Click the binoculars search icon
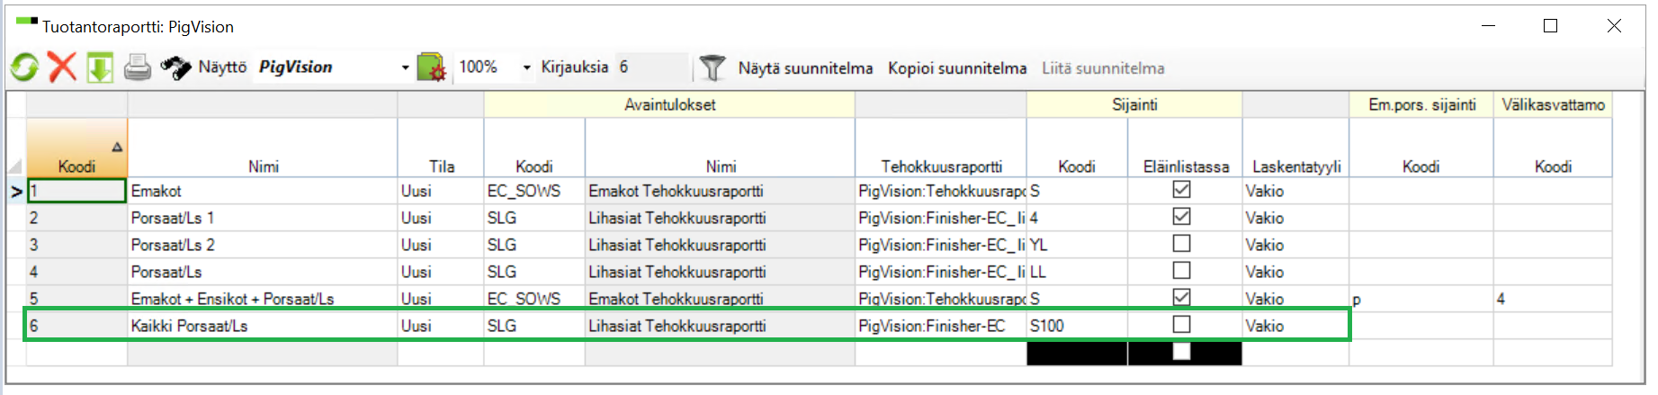 [x=176, y=67]
